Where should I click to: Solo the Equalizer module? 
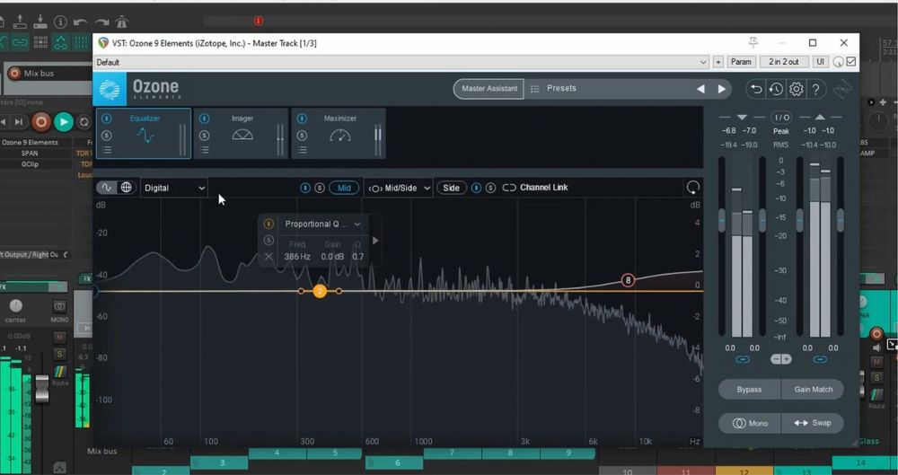click(107, 136)
